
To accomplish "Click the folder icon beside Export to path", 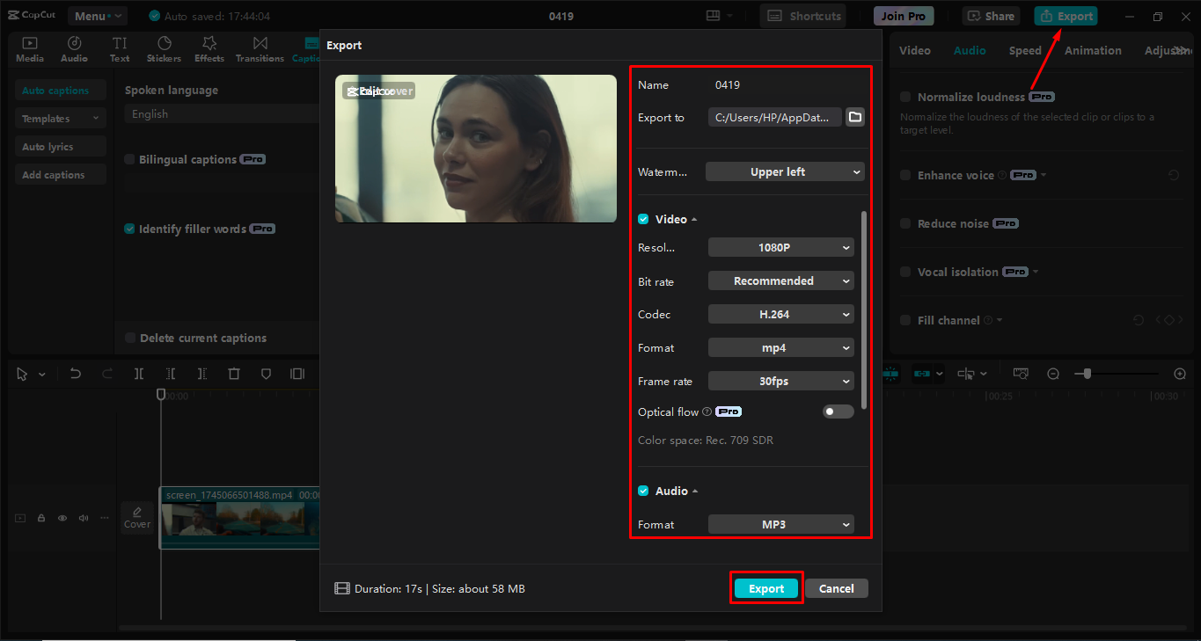I will coord(854,117).
